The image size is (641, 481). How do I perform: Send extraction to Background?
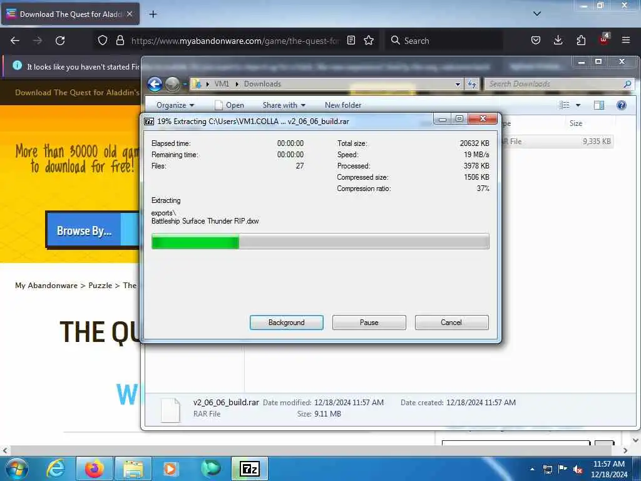coord(287,323)
